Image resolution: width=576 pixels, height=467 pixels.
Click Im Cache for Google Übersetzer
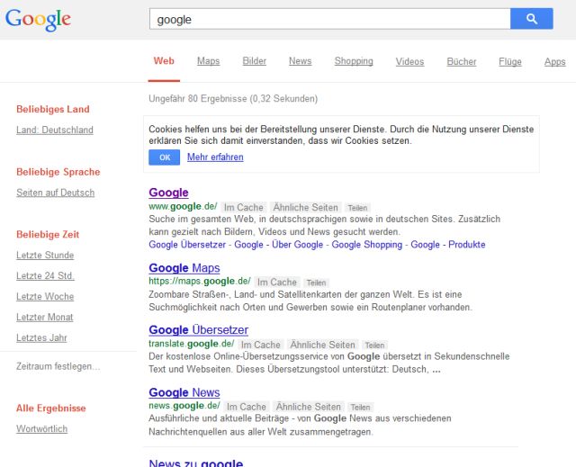260,345
